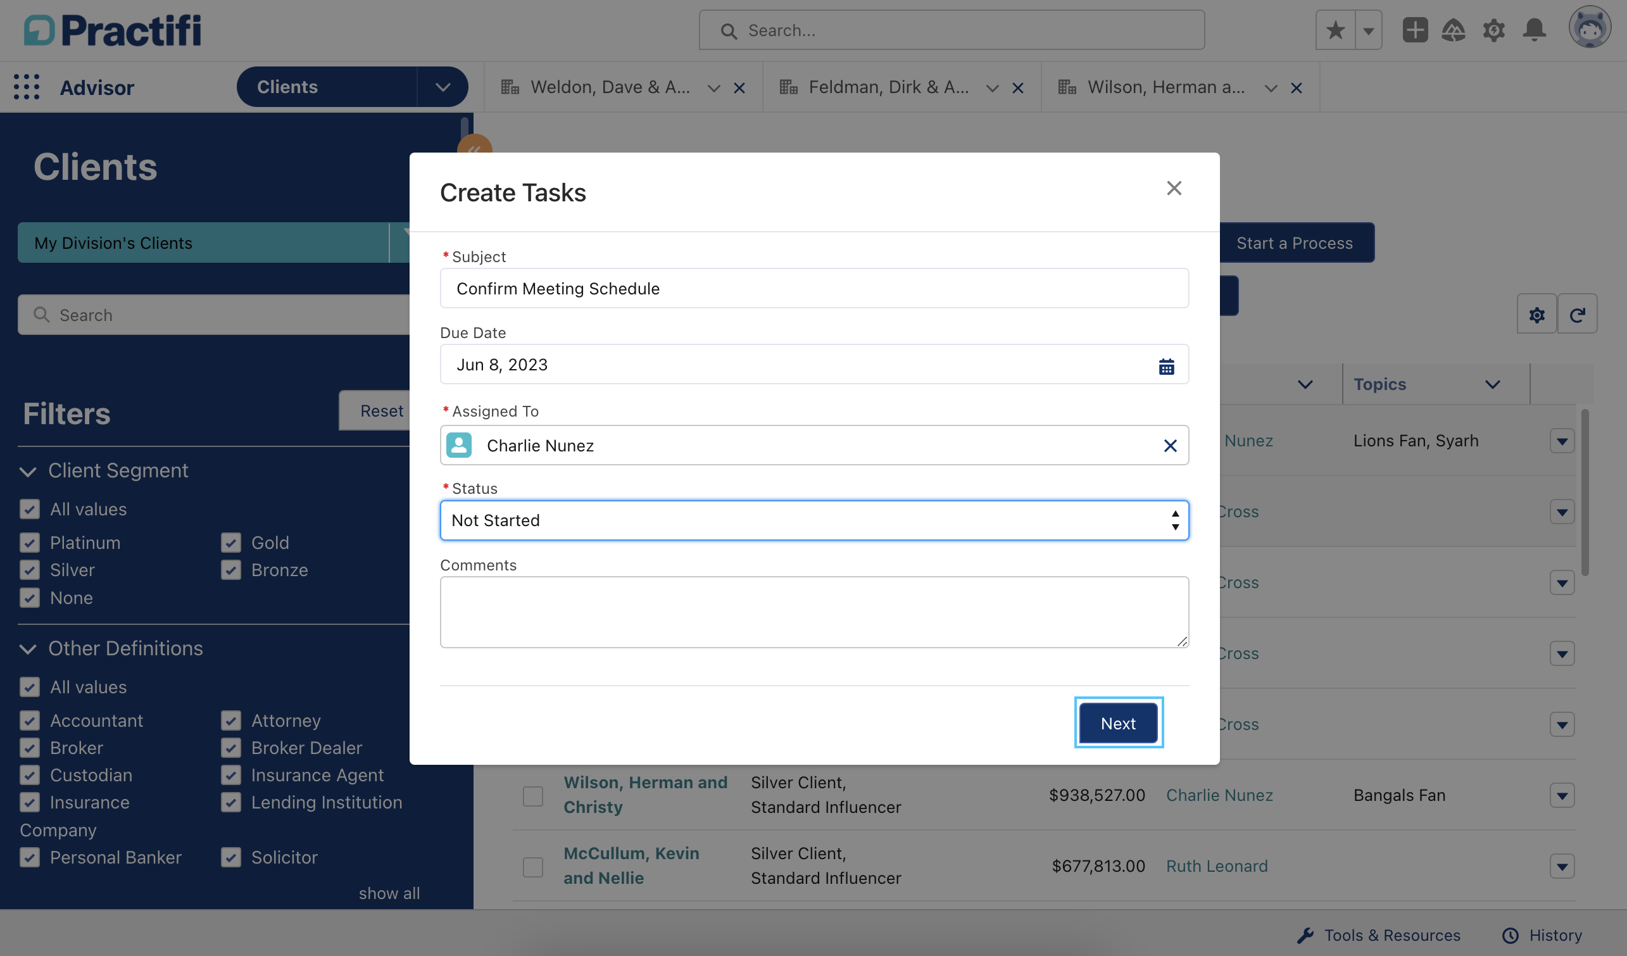Viewport: 1627px width, 956px height.
Task: Toggle the Gold segment checkbox
Action: 230,543
